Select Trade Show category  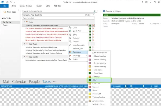(x=99, y=73)
